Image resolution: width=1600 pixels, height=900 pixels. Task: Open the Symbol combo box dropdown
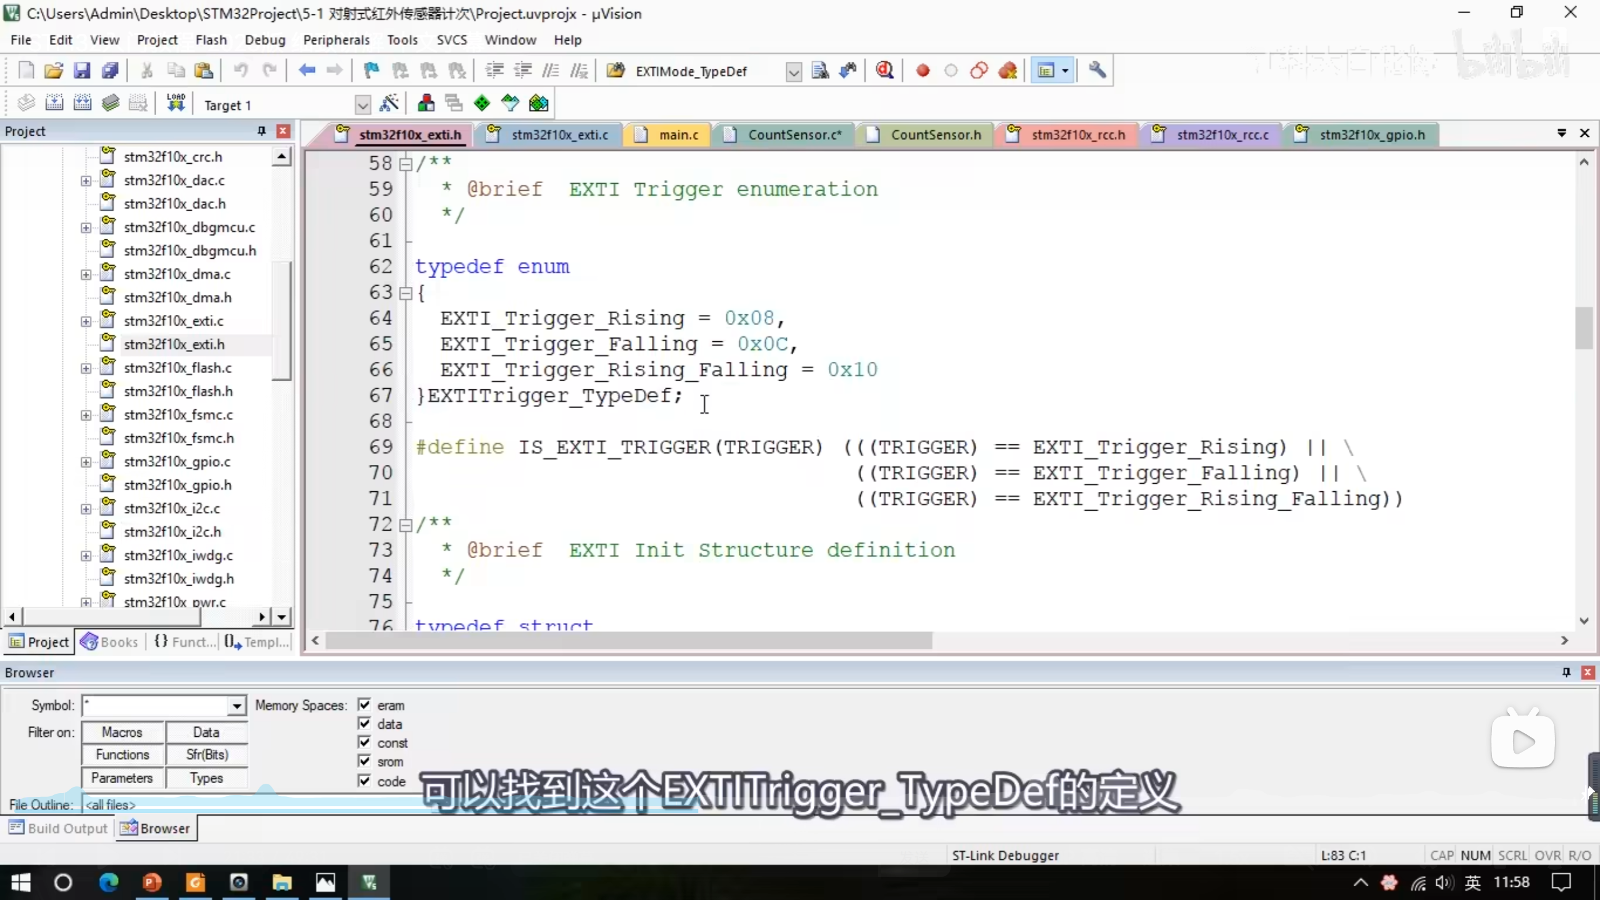pos(236,706)
